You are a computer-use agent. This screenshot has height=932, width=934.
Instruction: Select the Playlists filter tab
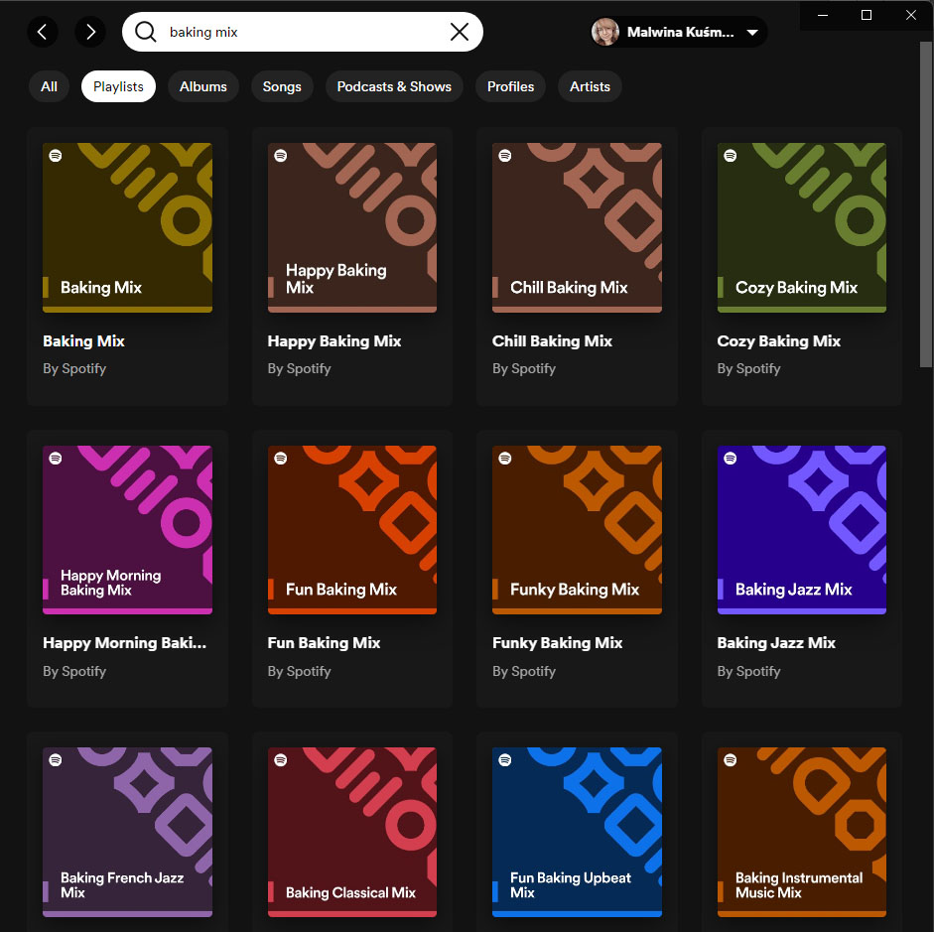[118, 86]
